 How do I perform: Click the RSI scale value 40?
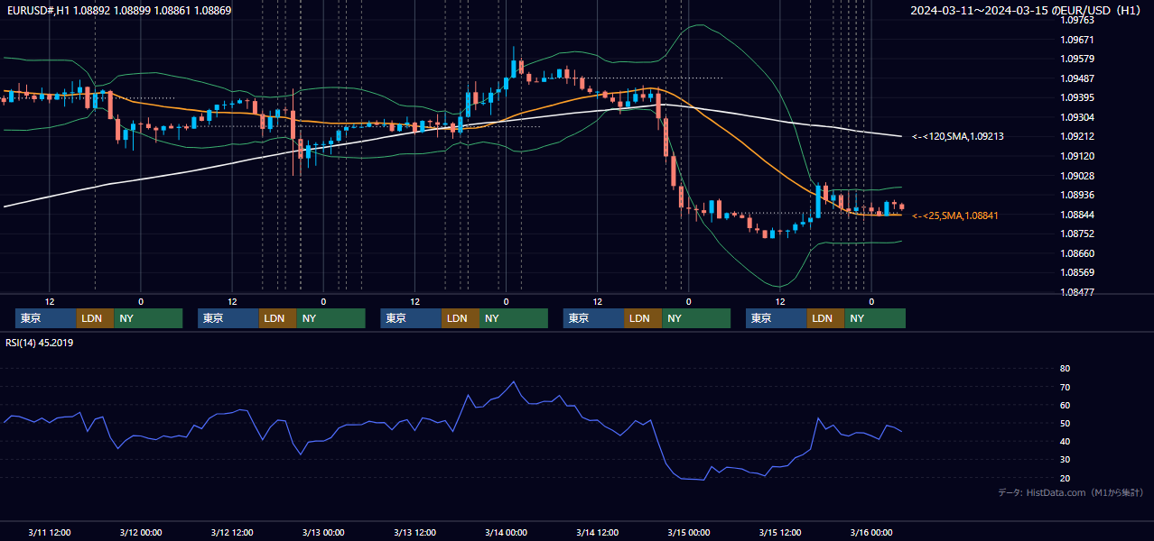1065,441
